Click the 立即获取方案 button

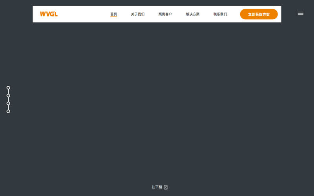[x=259, y=14]
